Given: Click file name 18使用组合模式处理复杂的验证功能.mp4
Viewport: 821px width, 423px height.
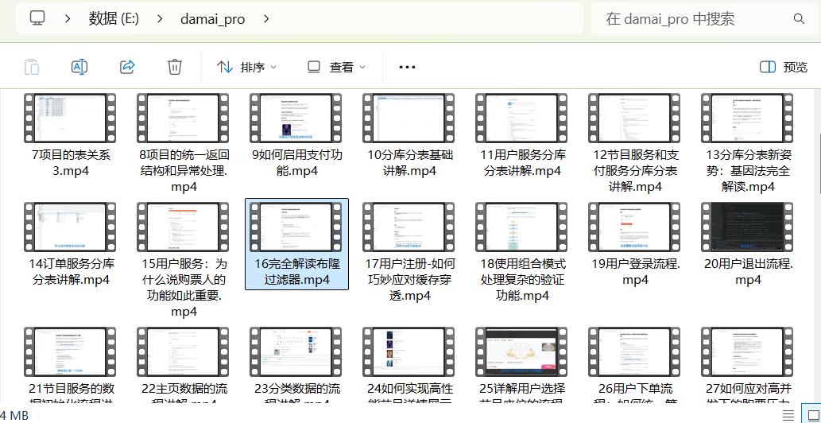Looking at the screenshot, I should click(x=522, y=280).
